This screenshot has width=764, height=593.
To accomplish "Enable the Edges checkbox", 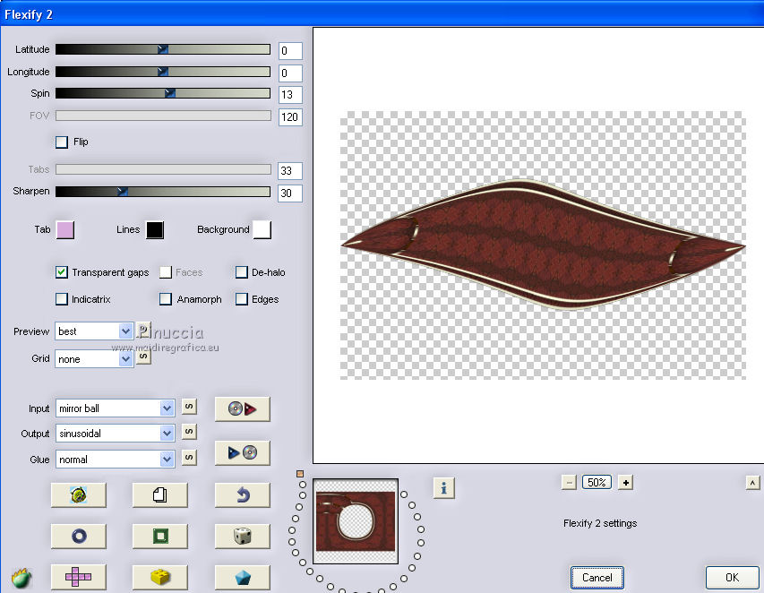I will [242, 299].
